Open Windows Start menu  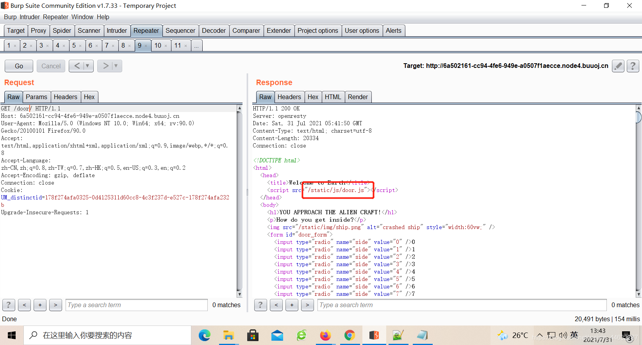pos(12,335)
